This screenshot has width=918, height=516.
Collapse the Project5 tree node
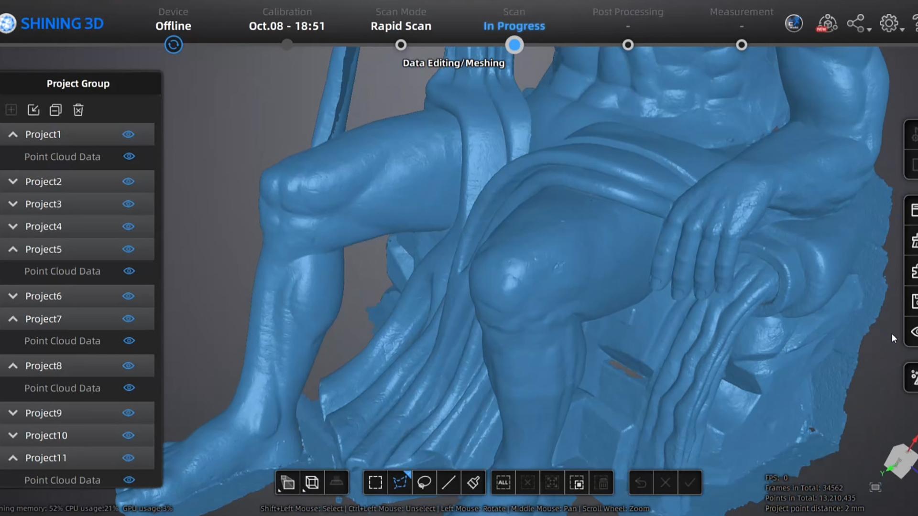pos(13,249)
